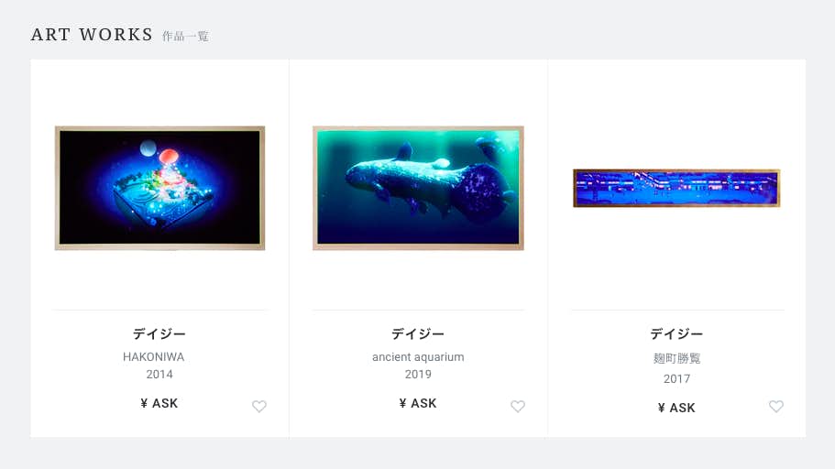The width and height of the screenshot is (835, 469).
Task: Click the 作品一覧 subtitle text
Action: 185,37
